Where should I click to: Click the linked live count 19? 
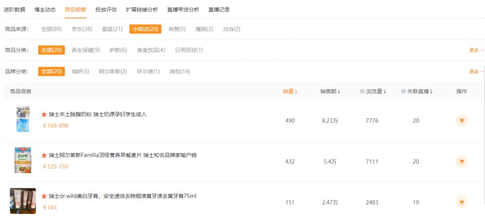pyautogui.click(x=416, y=203)
